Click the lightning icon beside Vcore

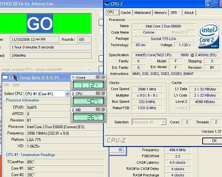[x=73, y=77]
